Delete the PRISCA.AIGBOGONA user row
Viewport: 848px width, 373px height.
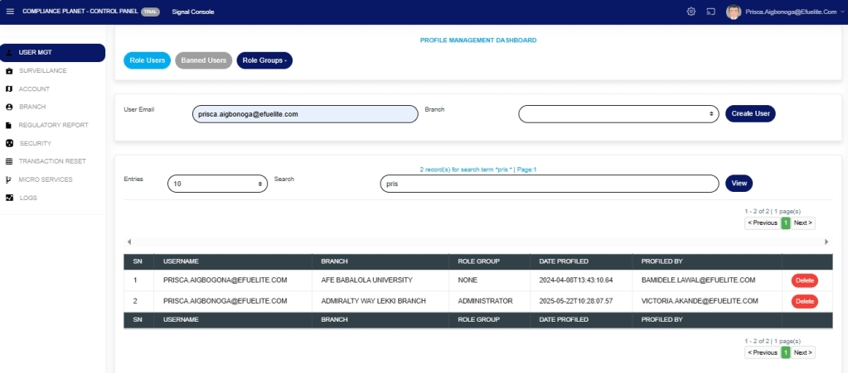(804, 280)
